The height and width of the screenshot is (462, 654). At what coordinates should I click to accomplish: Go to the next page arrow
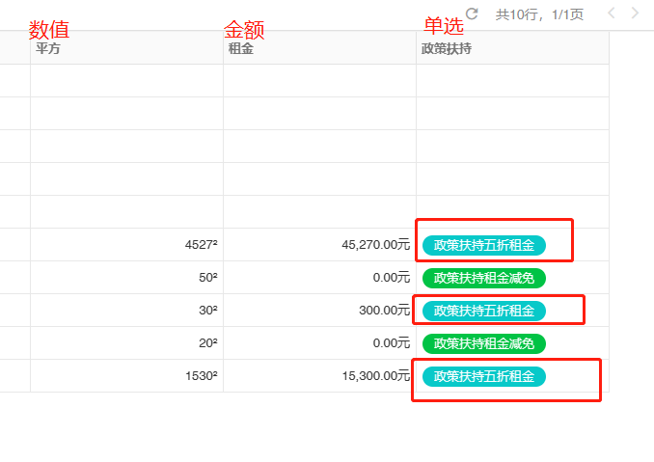coord(635,14)
